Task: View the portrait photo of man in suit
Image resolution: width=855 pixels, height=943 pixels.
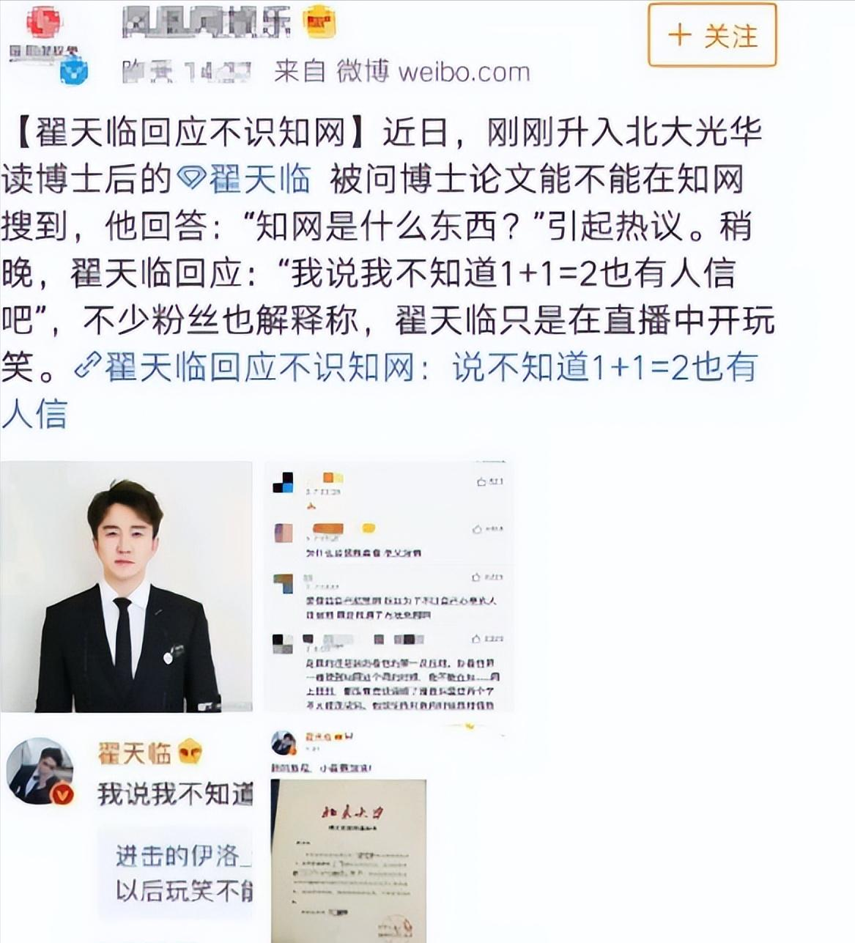Action: point(127,586)
